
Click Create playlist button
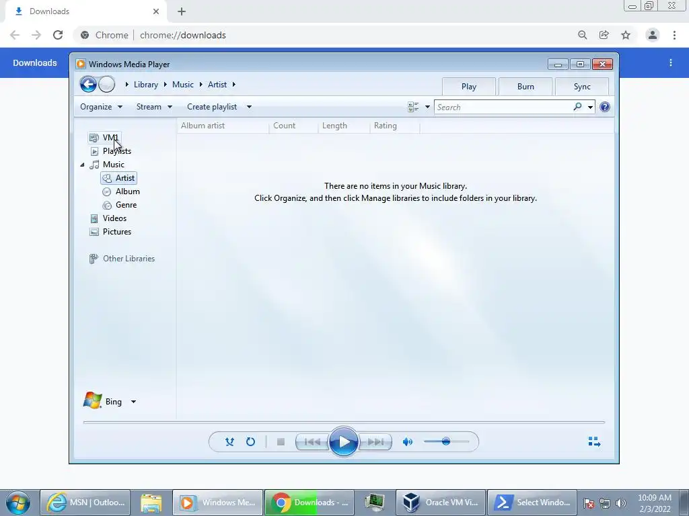point(212,107)
